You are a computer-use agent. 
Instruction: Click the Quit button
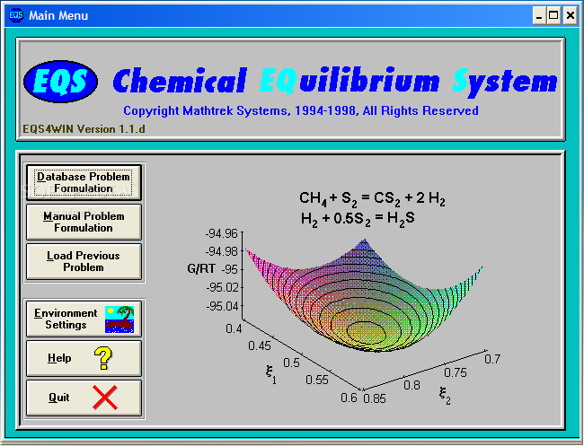(x=84, y=398)
